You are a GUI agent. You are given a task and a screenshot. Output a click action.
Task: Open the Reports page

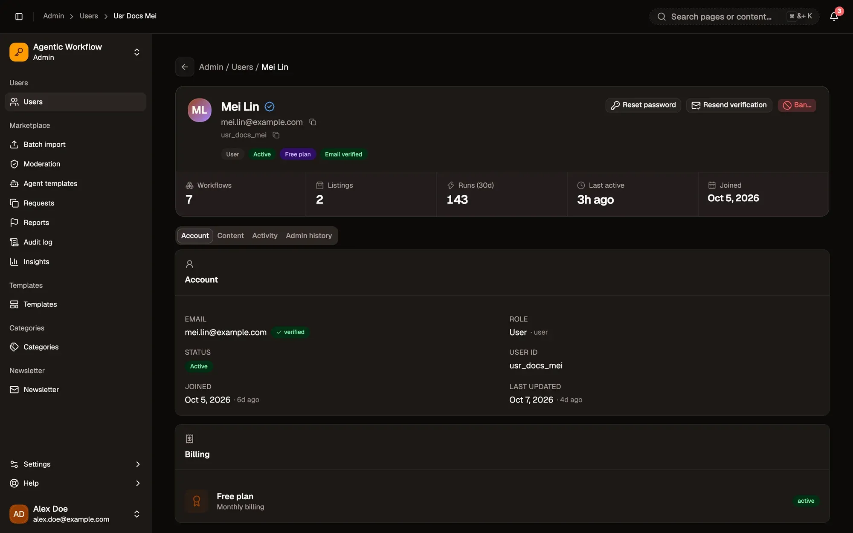click(x=75, y=223)
